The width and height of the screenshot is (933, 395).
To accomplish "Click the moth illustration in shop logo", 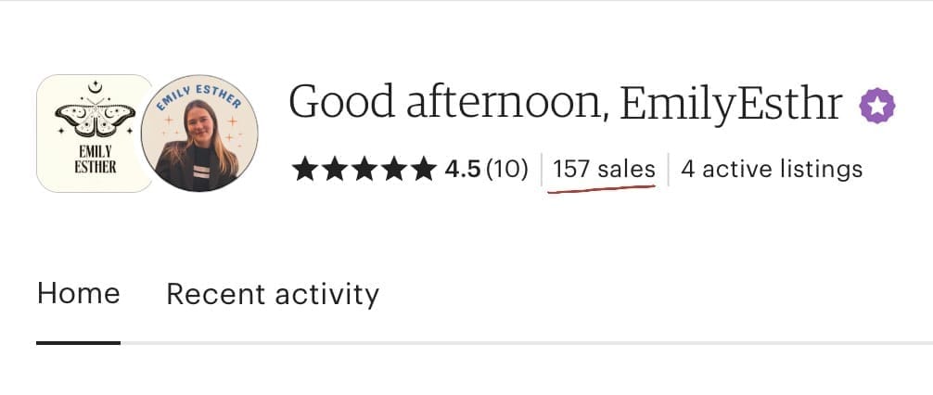I will (x=94, y=119).
